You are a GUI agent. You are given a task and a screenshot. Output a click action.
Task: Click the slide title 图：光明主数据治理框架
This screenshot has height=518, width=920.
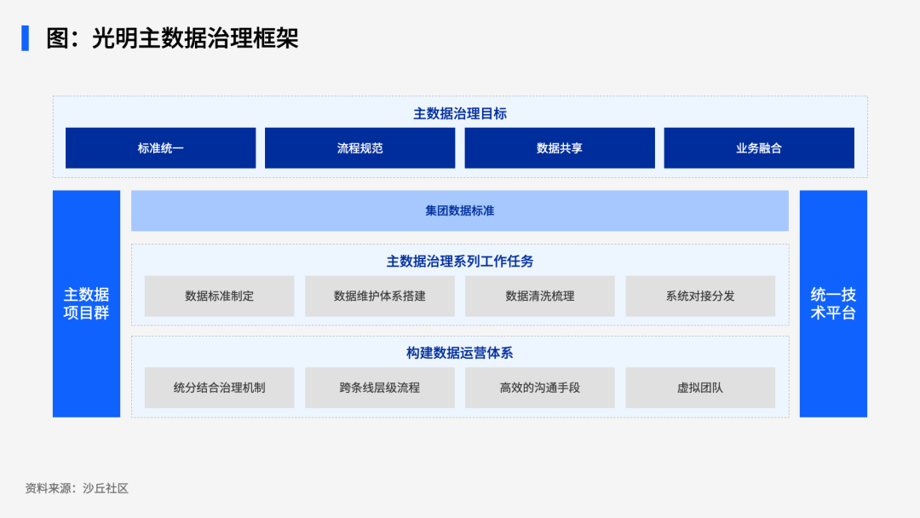click(x=172, y=38)
